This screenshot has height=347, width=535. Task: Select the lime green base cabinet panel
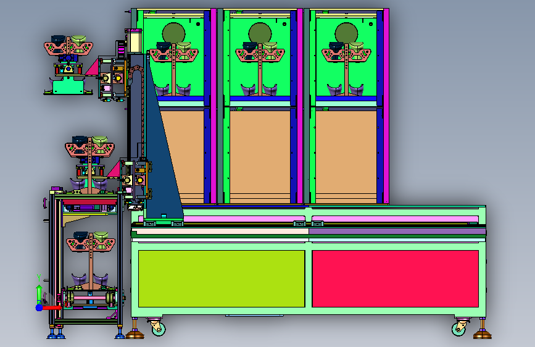click(x=222, y=278)
